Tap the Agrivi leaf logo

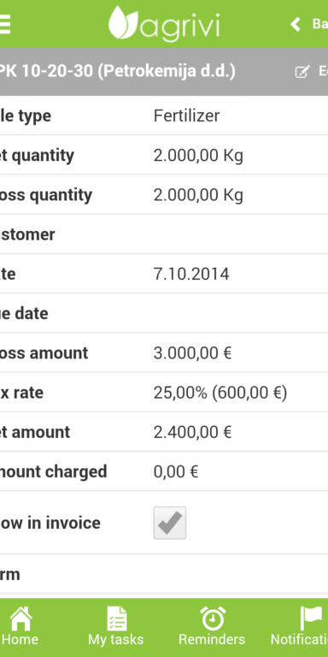(123, 22)
